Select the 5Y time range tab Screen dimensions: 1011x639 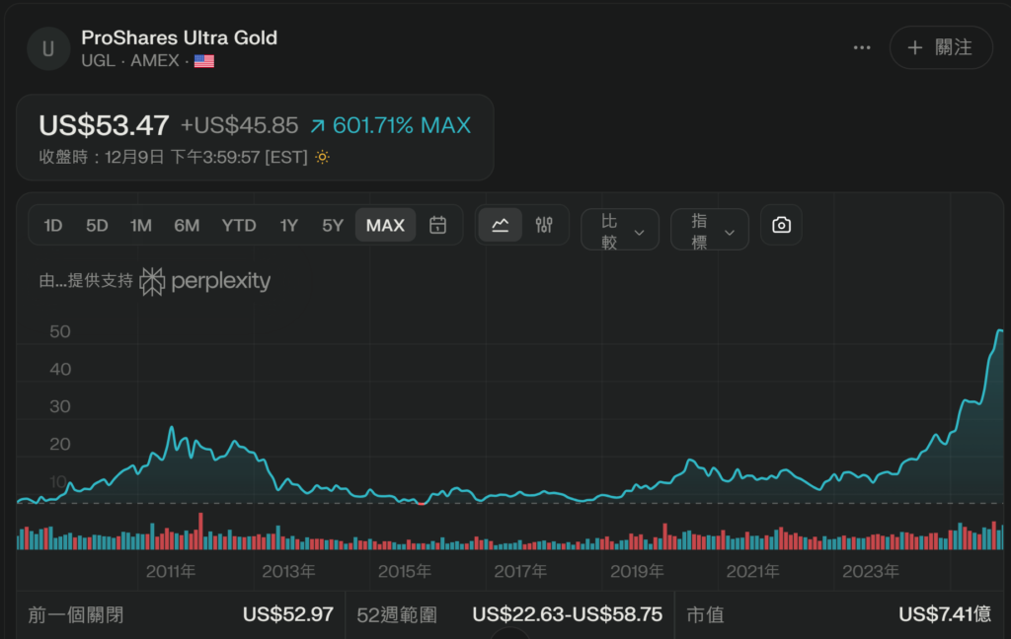coord(333,225)
